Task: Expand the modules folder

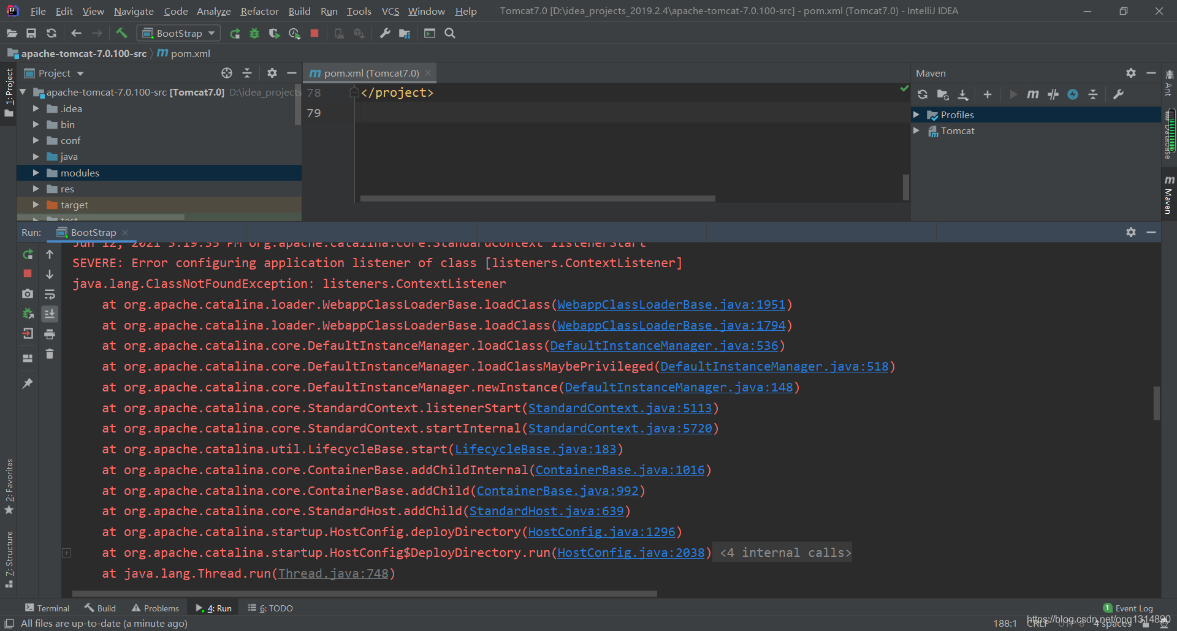Action: (x=36, y=173)
